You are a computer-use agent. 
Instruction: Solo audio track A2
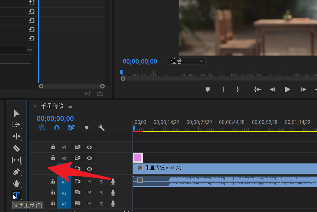click(101, 193)
